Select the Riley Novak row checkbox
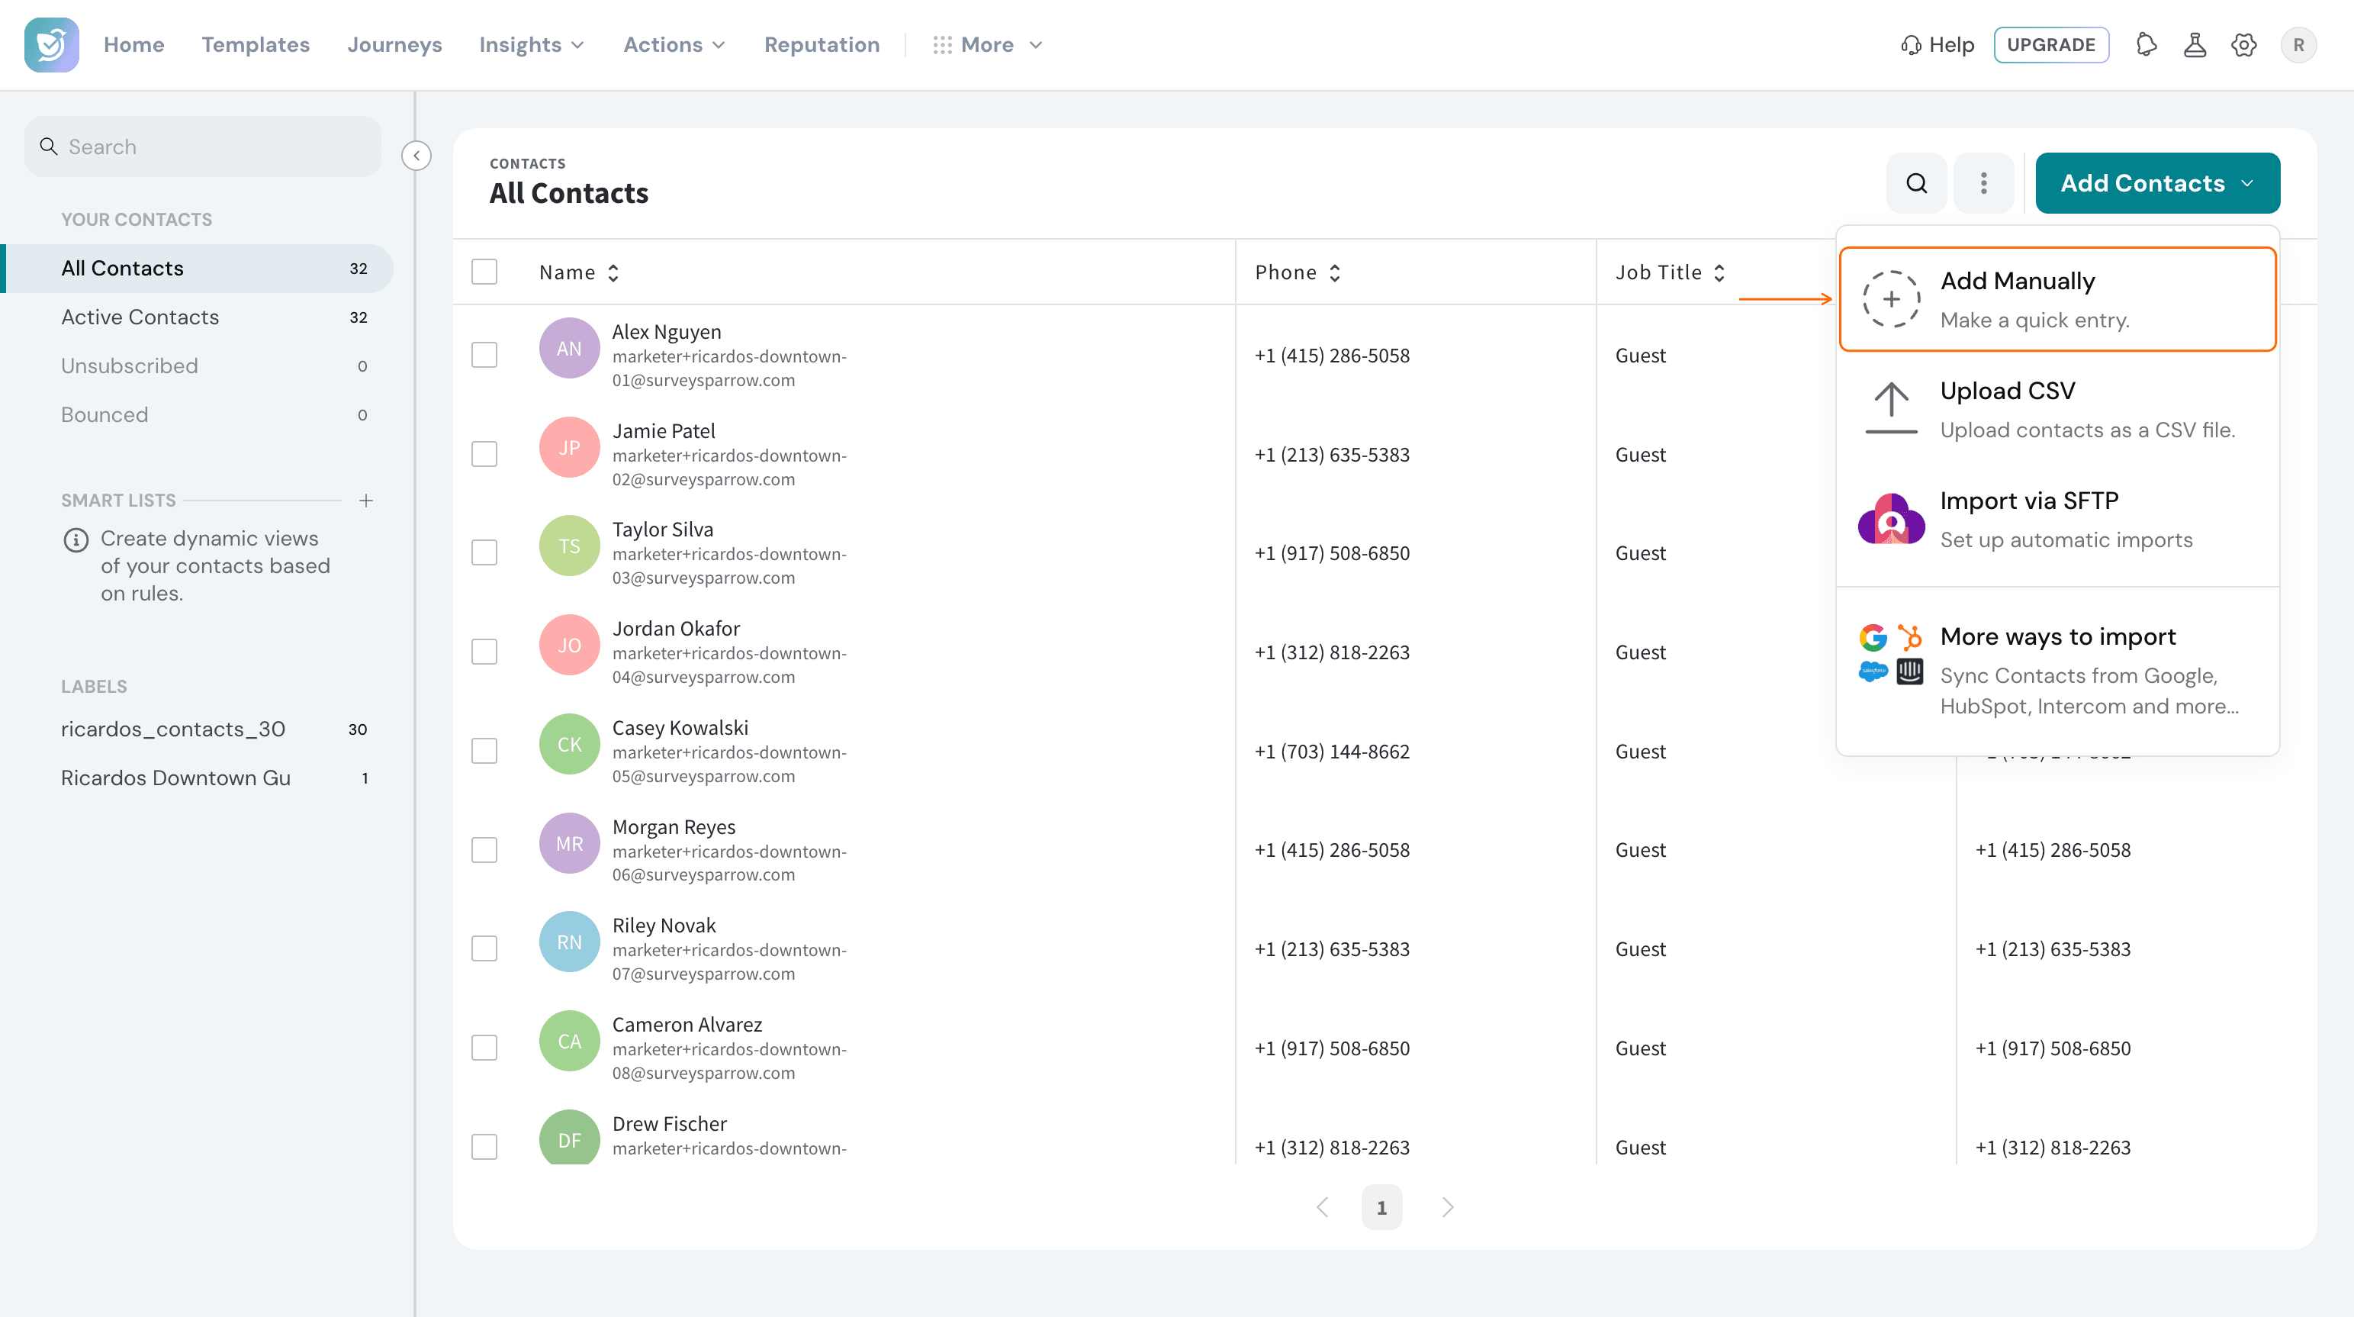2354x1317 pixels. pos(484,948)
